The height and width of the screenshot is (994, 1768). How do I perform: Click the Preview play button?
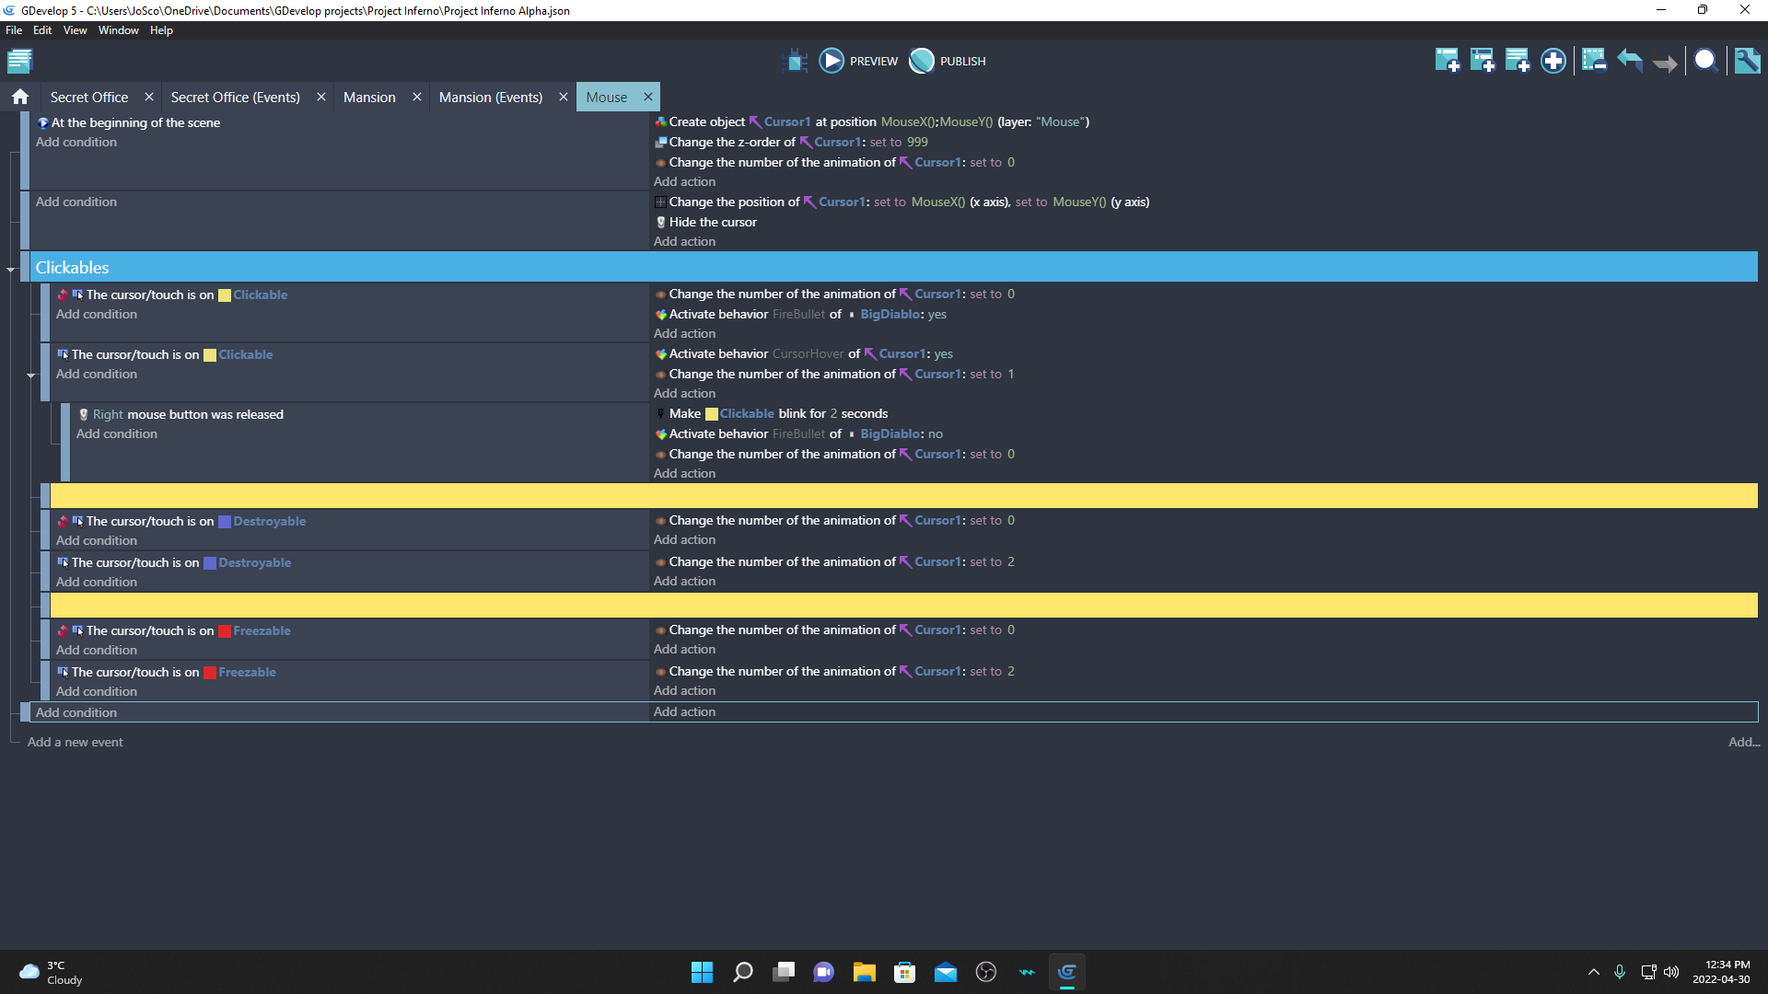[832, 61]
